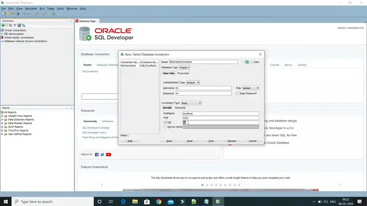Viewport: 367px width, 206px height.
Task: Select the SID radio button
Action: (x=165, y=123)
